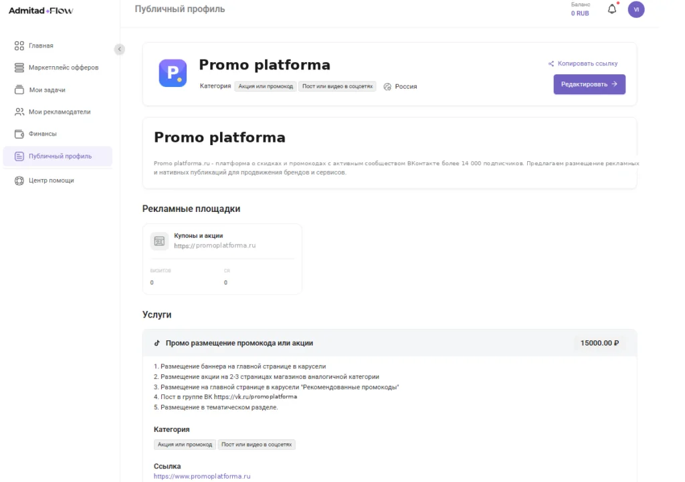The image size is (685, 482).
Task: Click header tag Пост или видео в соцсетях
Action: (337, 86)
